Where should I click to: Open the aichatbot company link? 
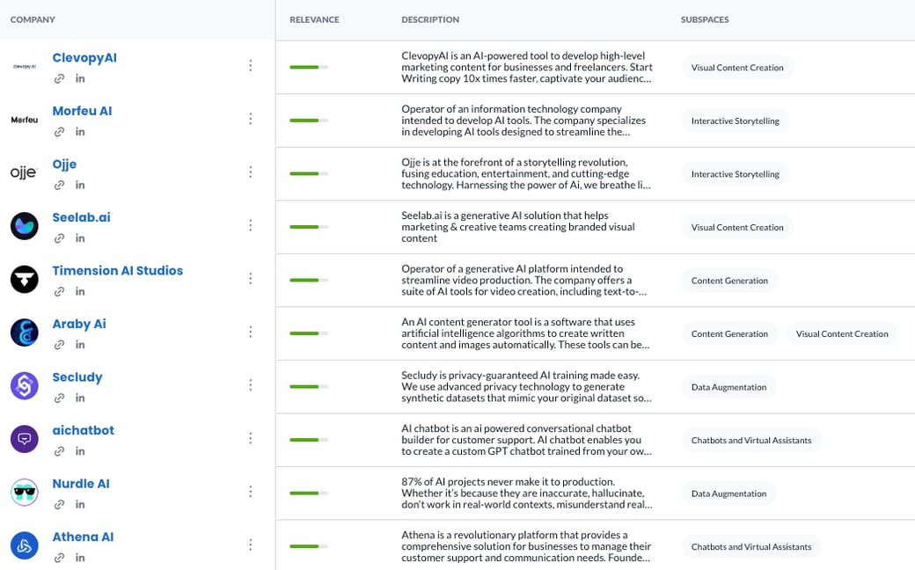click(x=83, y=430)
